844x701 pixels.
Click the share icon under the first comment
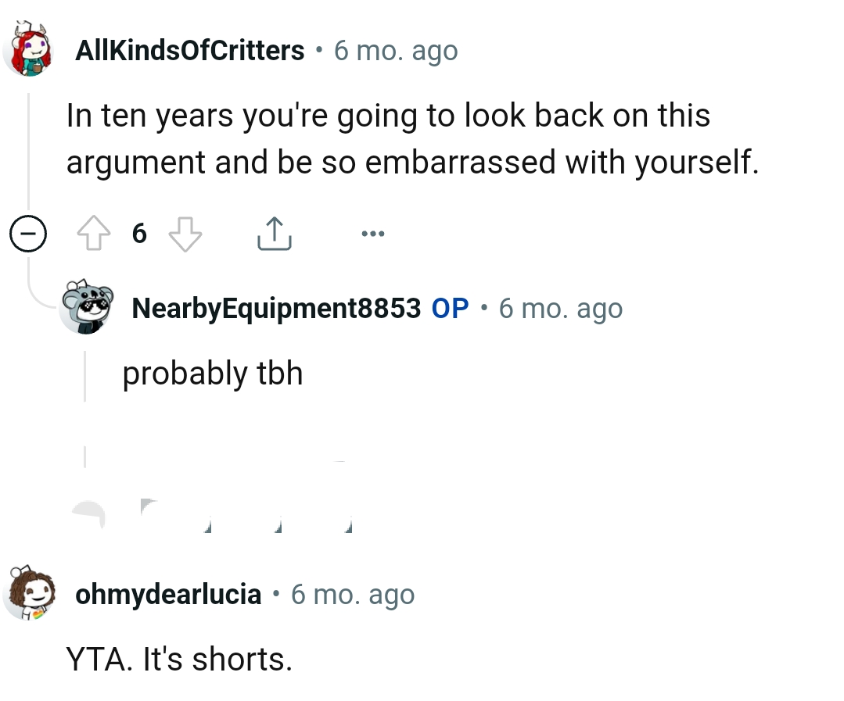274,234
